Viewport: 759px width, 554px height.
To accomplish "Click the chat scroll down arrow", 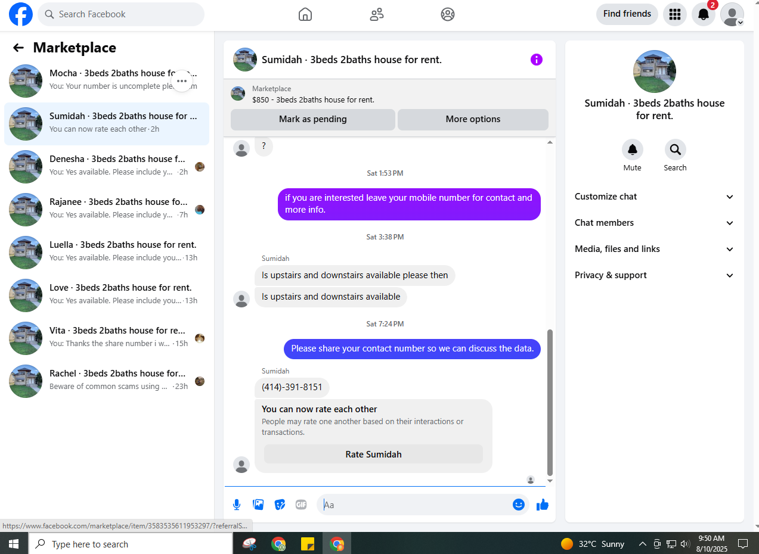I will [550, 481].
